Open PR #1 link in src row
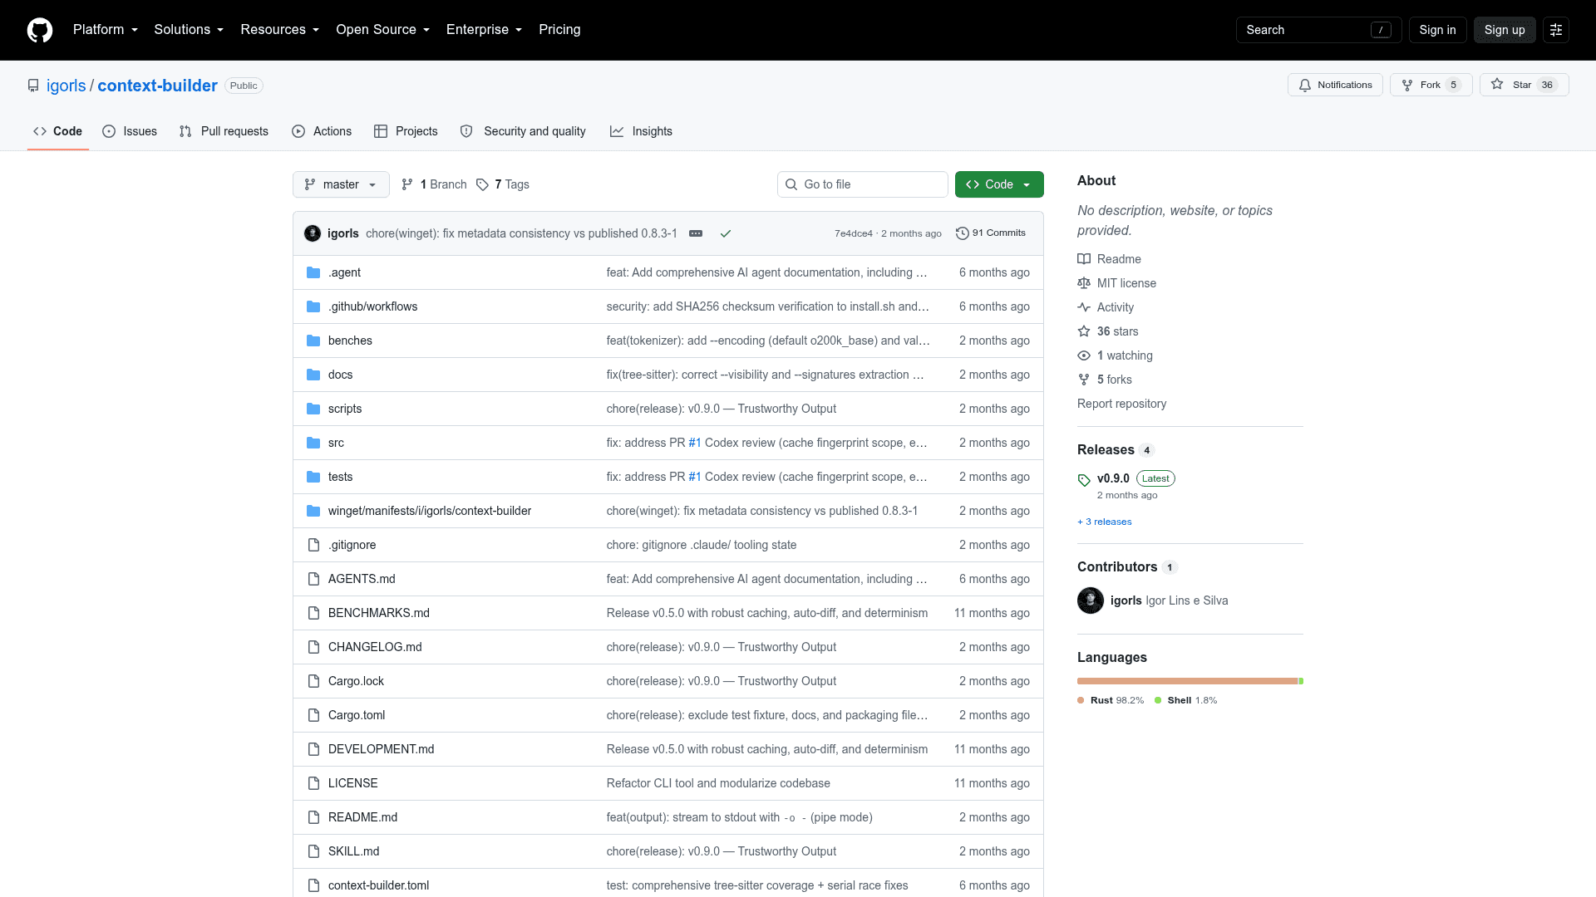Viewport: 1596px width, 897px height. [695, 443]
